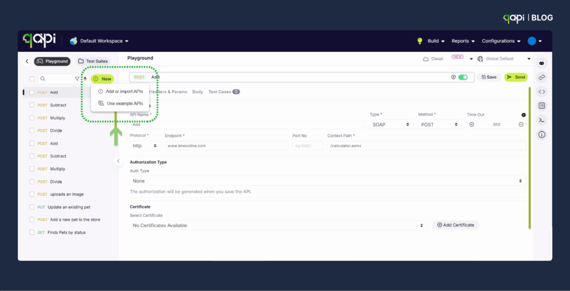Open the list panel icon in right sidebar
The image size is (570, 291).
point(542,106)
